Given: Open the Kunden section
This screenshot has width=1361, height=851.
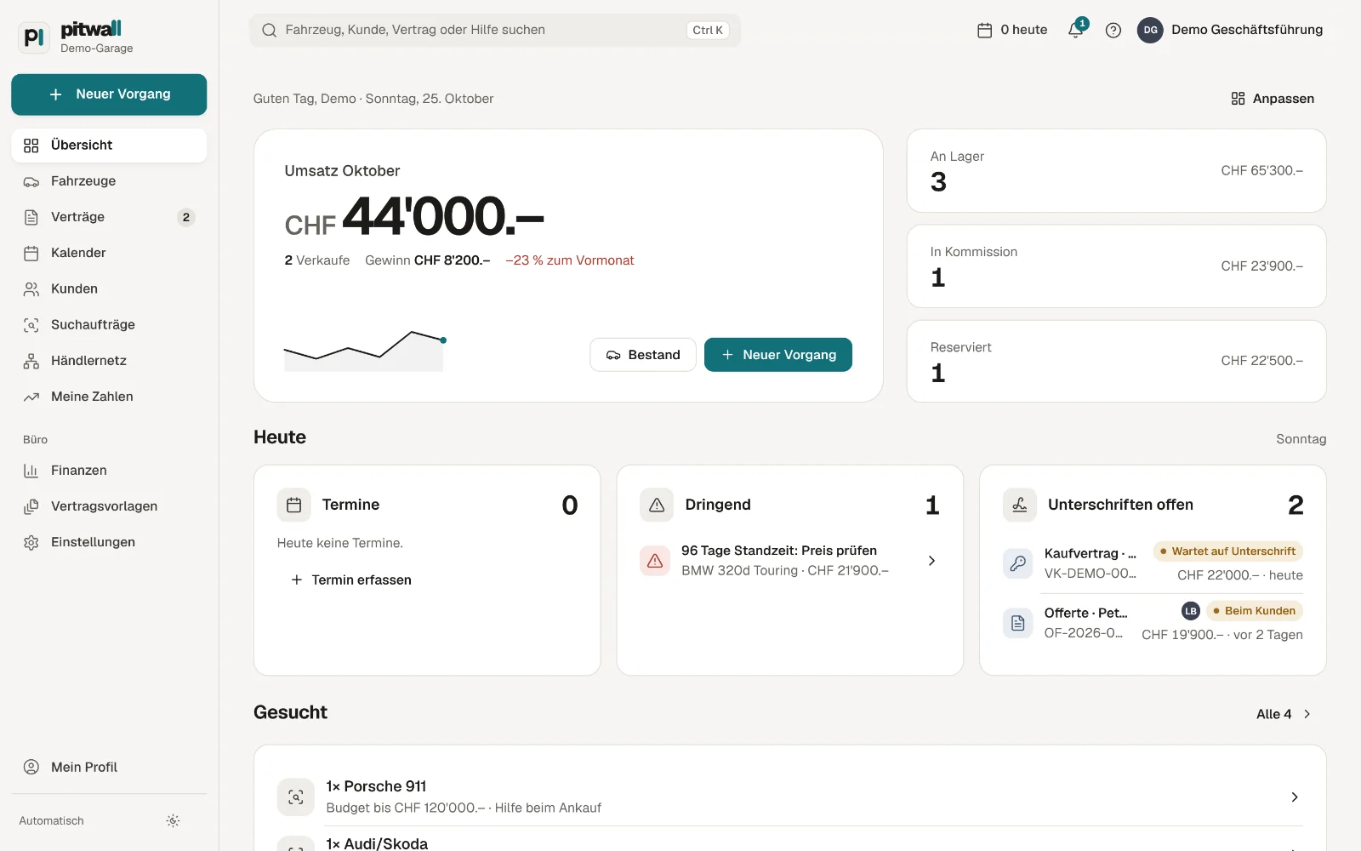Looking at the screenshot, I should pos(109,288).
